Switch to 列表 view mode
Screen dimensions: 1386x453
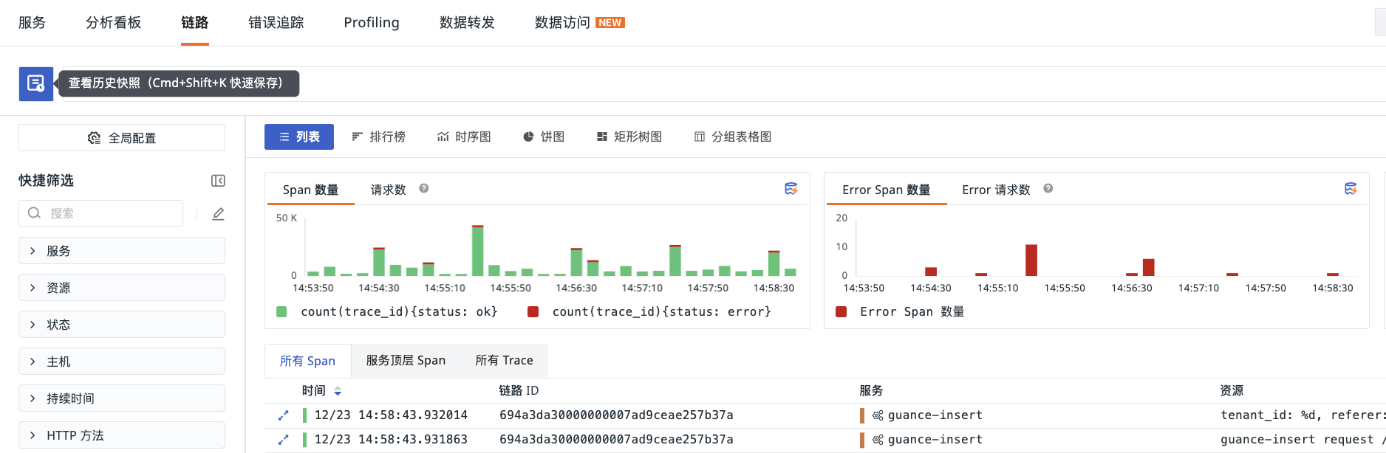coord(299,136)
